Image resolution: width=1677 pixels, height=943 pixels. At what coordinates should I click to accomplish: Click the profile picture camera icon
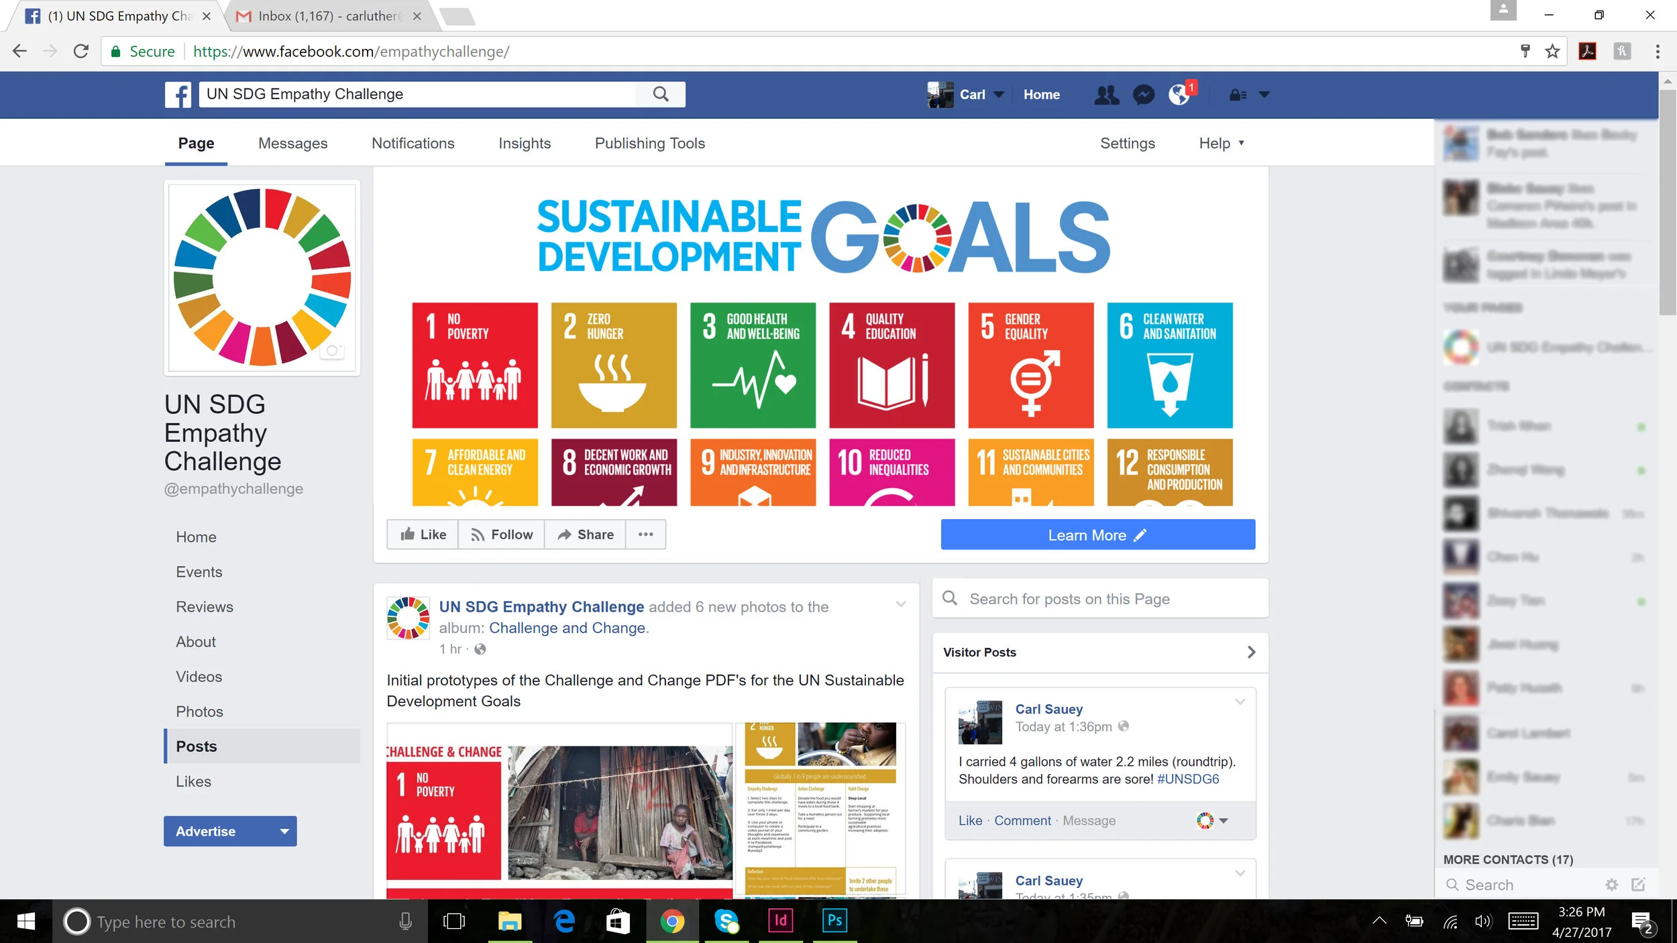click(x=332, y=351)
